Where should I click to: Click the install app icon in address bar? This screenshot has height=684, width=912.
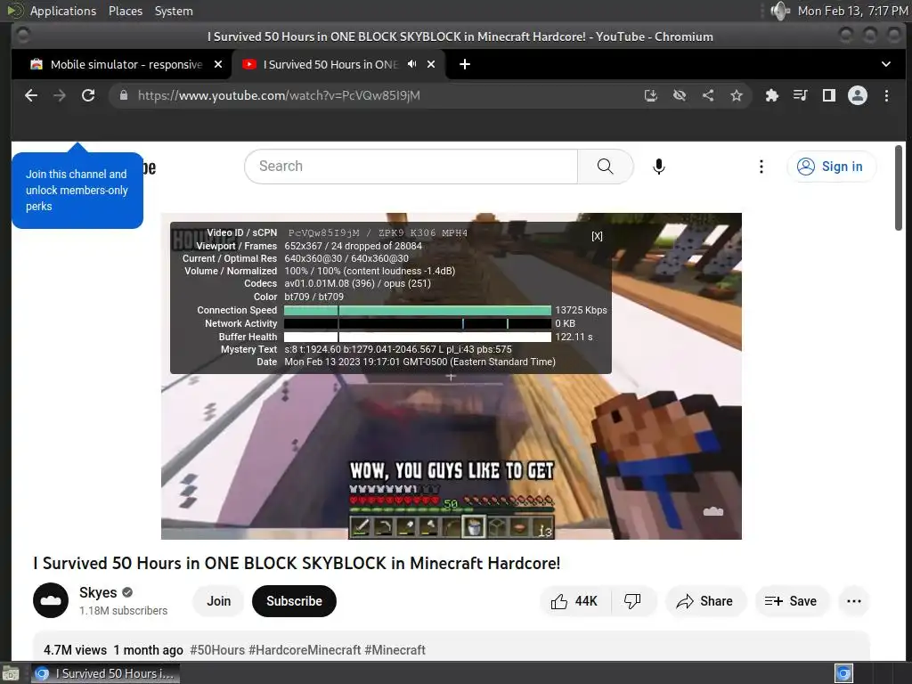[651, 95]
